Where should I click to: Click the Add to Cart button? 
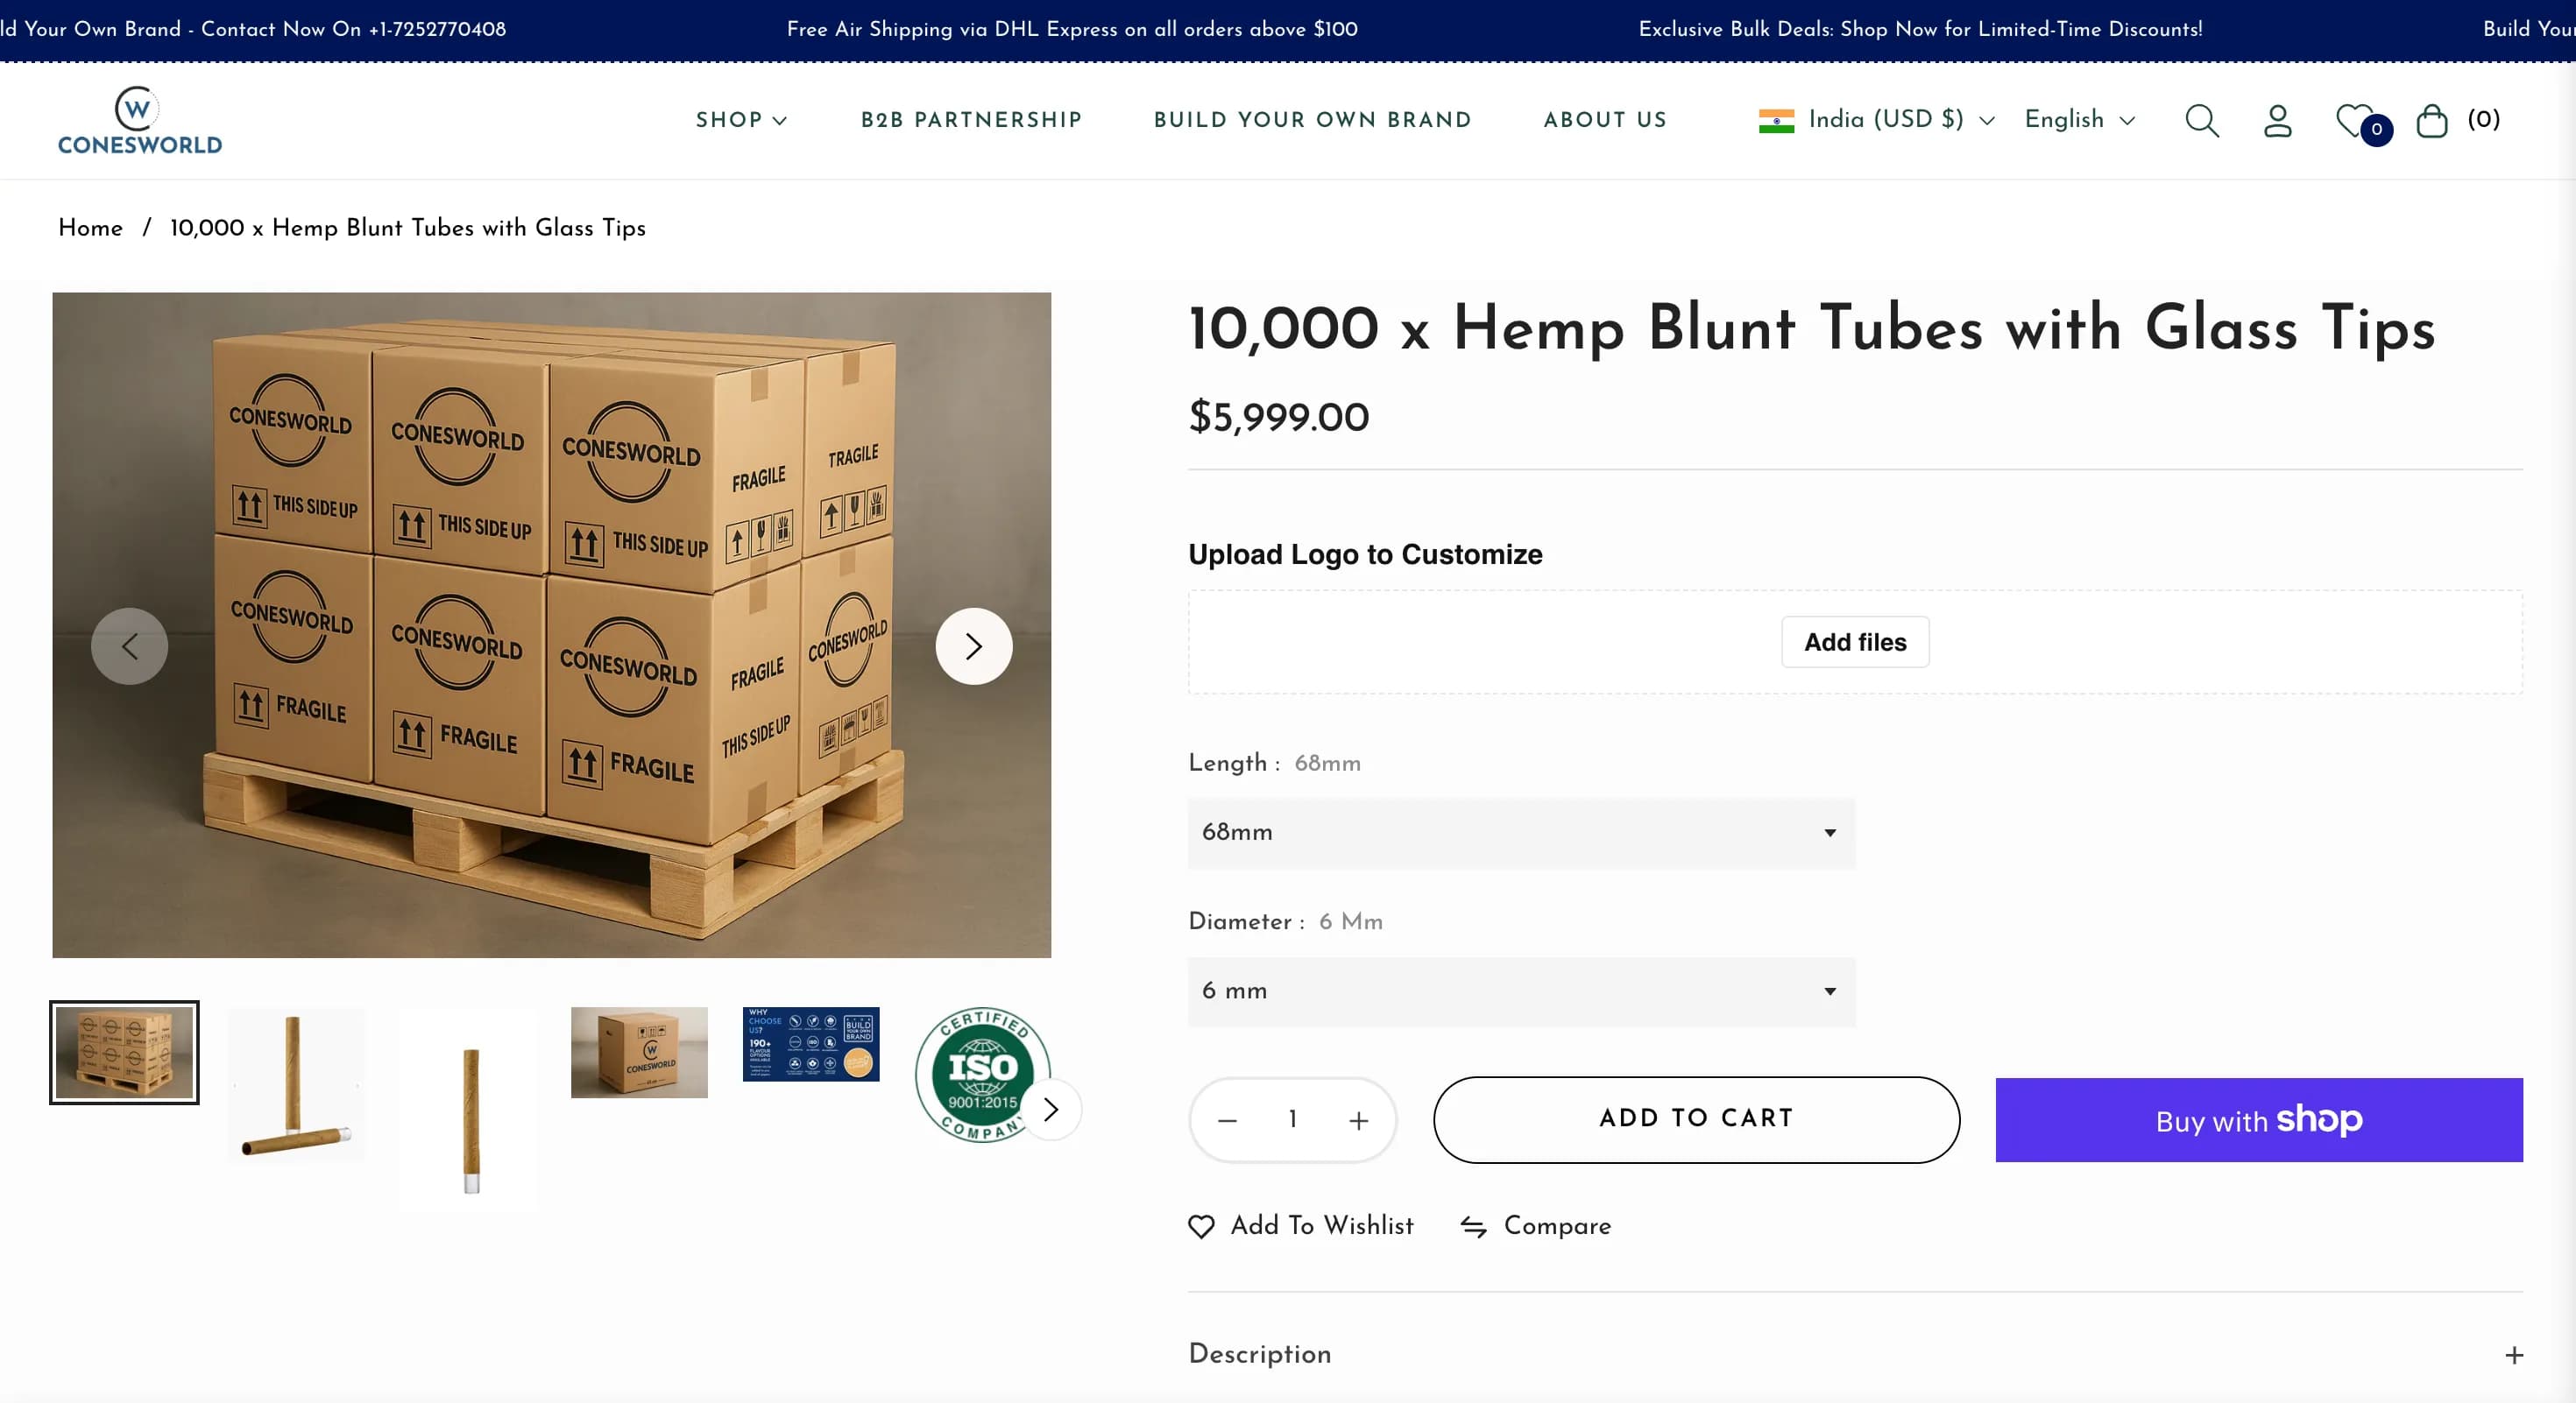coord(1696,1119)
